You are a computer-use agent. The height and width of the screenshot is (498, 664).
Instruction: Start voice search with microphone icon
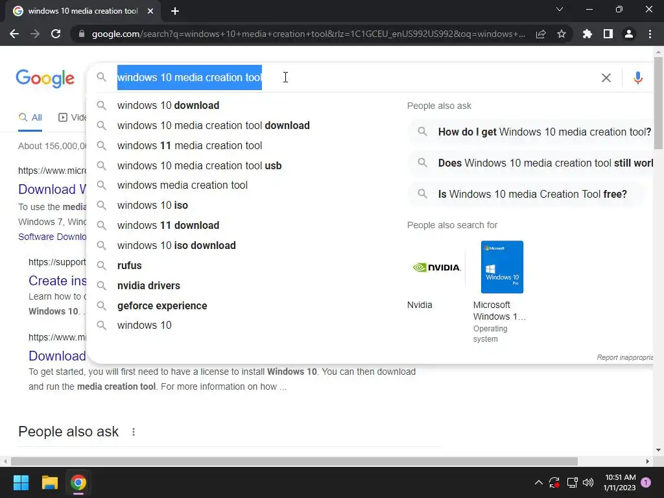[638, 78]
